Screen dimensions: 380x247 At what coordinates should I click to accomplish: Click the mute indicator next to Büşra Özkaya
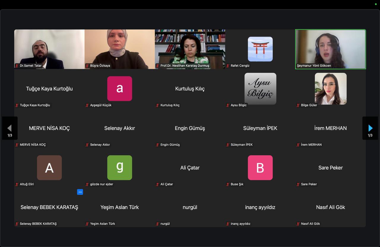(87, 66)
